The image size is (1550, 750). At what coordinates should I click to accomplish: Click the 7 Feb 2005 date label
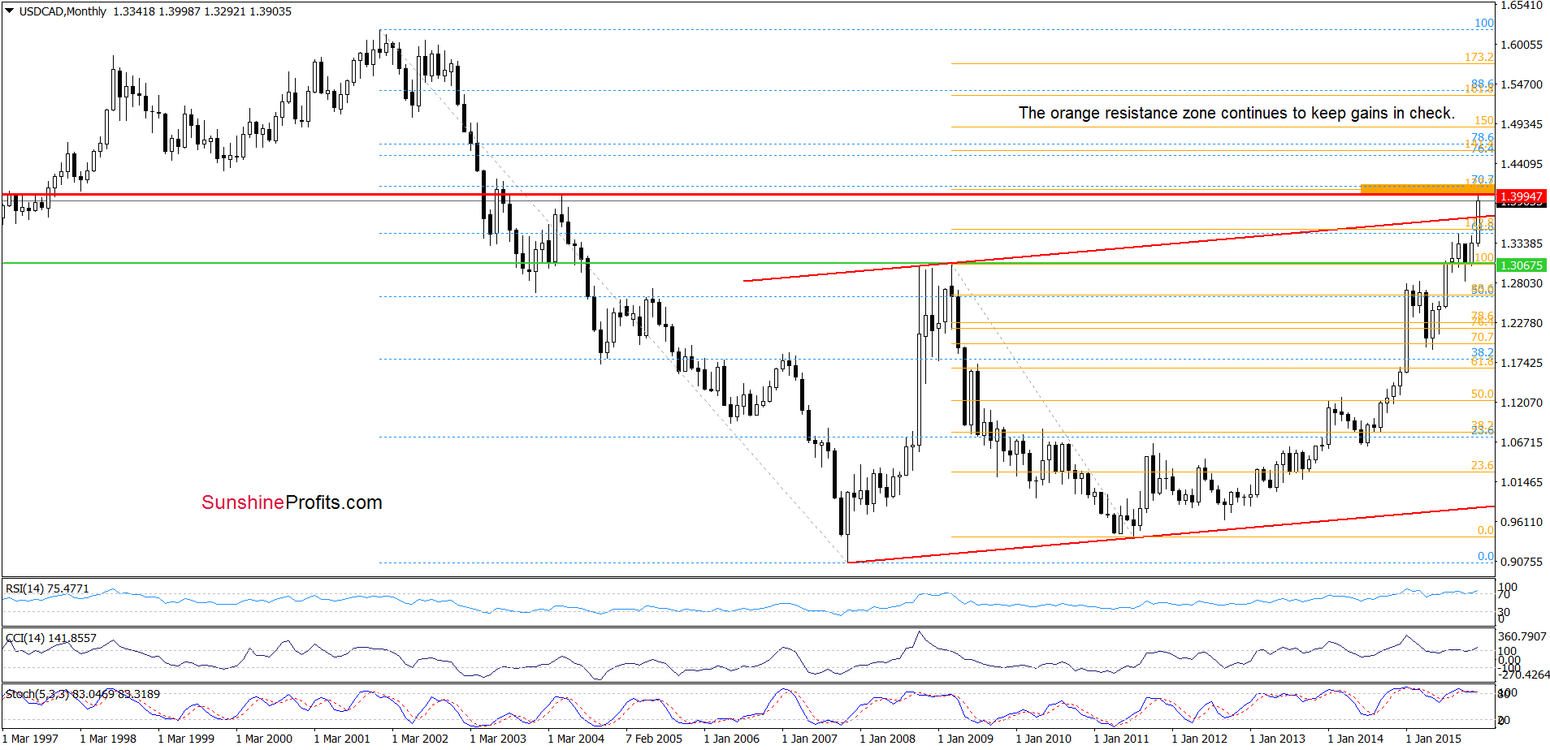(654, 739)
